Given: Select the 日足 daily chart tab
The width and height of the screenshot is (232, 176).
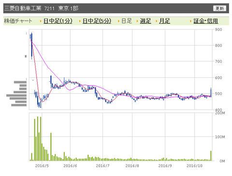Looking at the screenshot, I should [127, 21].
